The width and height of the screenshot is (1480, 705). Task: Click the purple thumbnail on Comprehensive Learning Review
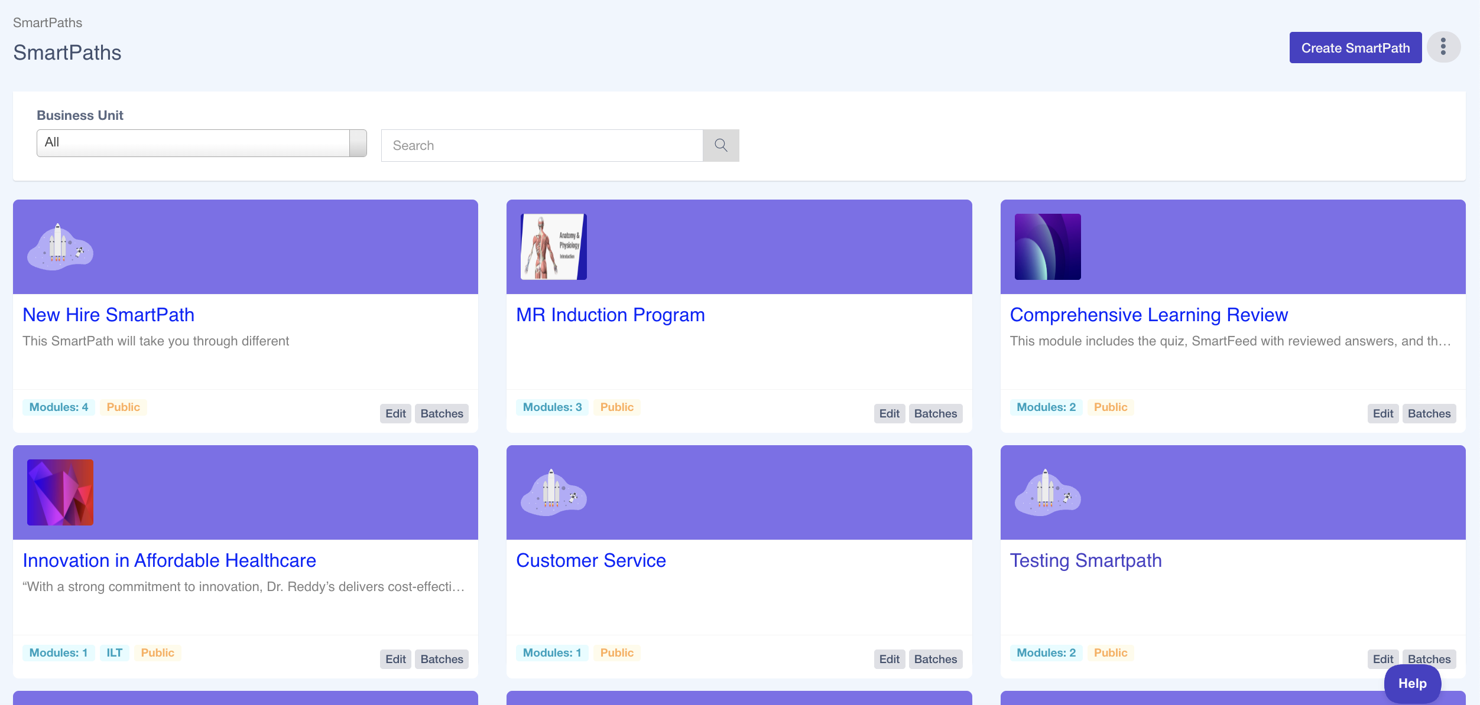click(1047, 247)
